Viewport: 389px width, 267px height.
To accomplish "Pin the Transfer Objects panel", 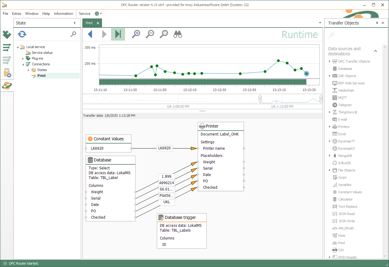I will 377,23.
